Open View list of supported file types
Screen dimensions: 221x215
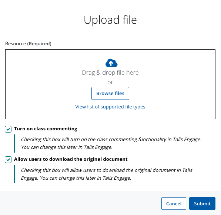point(110,107)
